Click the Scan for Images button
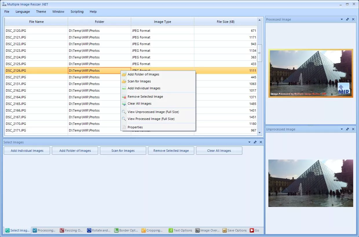 [x=123, y=151]
